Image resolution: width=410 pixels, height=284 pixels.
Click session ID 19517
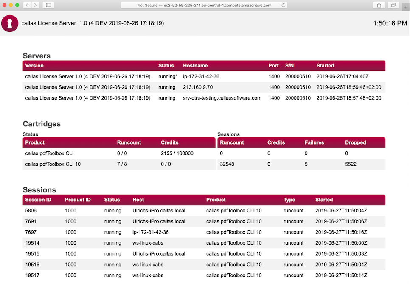[32, 276]
